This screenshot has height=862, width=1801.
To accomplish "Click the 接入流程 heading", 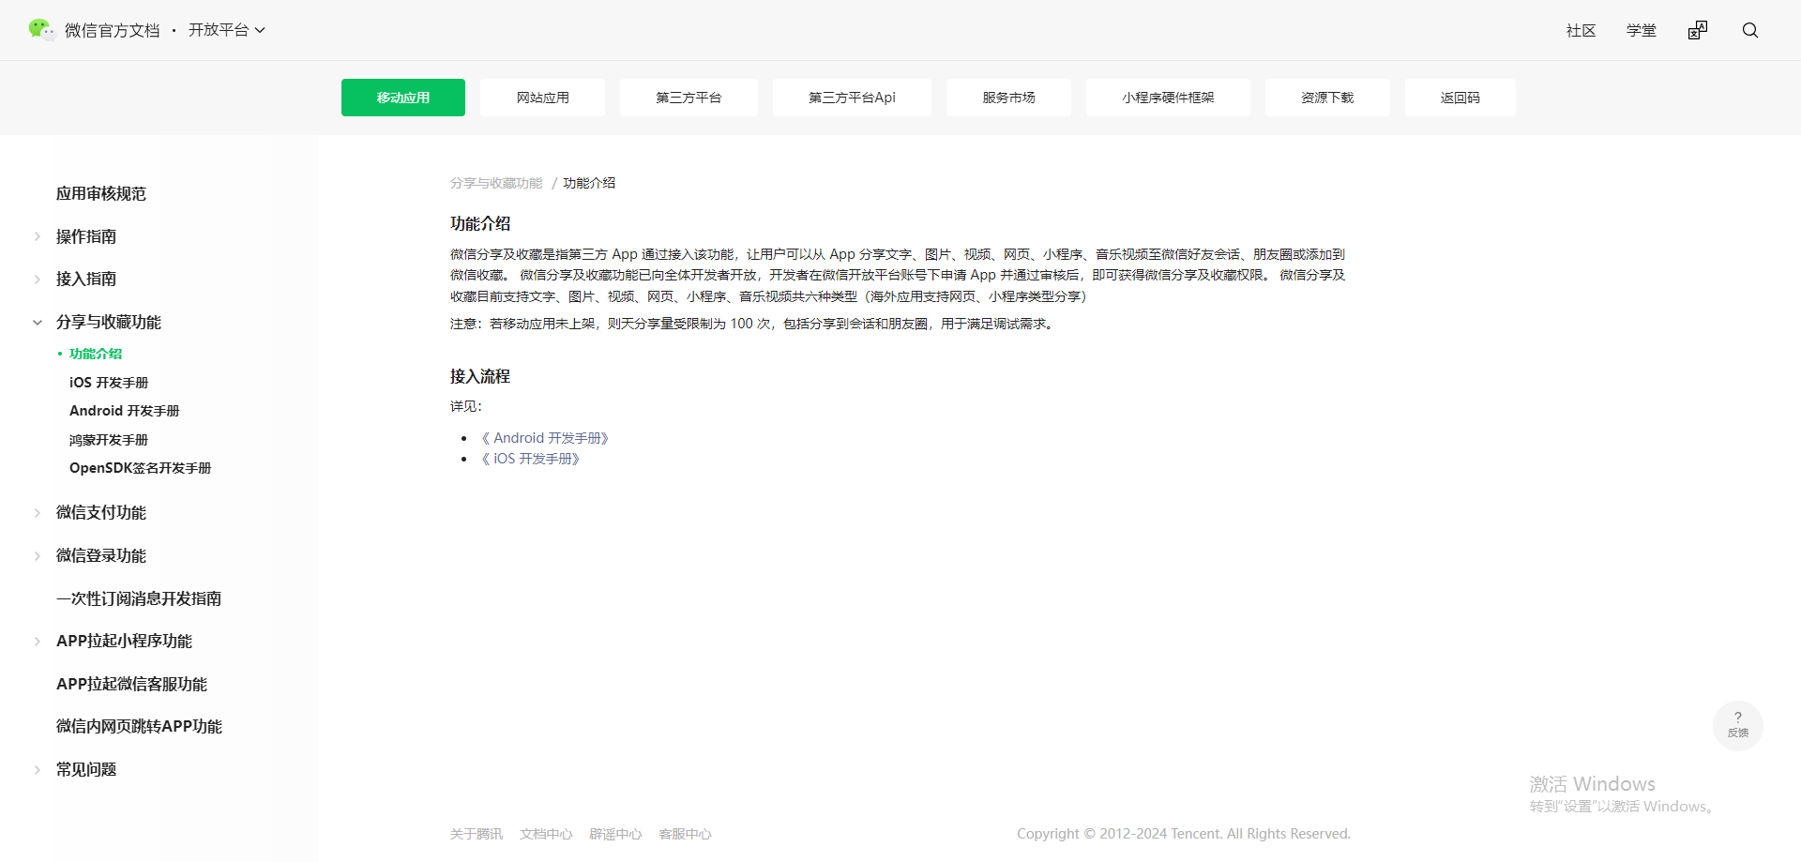I will click(480, 376).
